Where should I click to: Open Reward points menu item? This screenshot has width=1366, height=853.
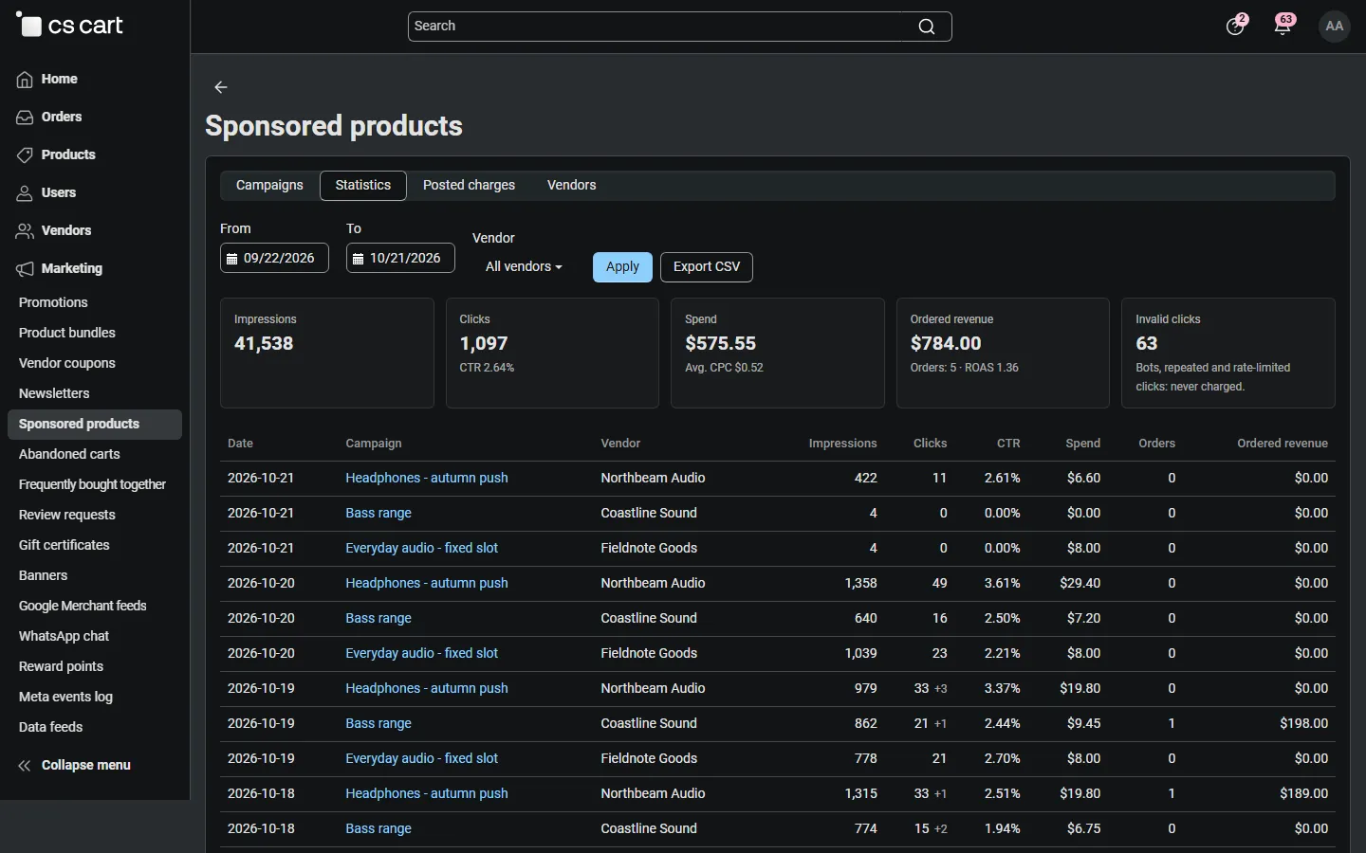(x=61, y=666)
